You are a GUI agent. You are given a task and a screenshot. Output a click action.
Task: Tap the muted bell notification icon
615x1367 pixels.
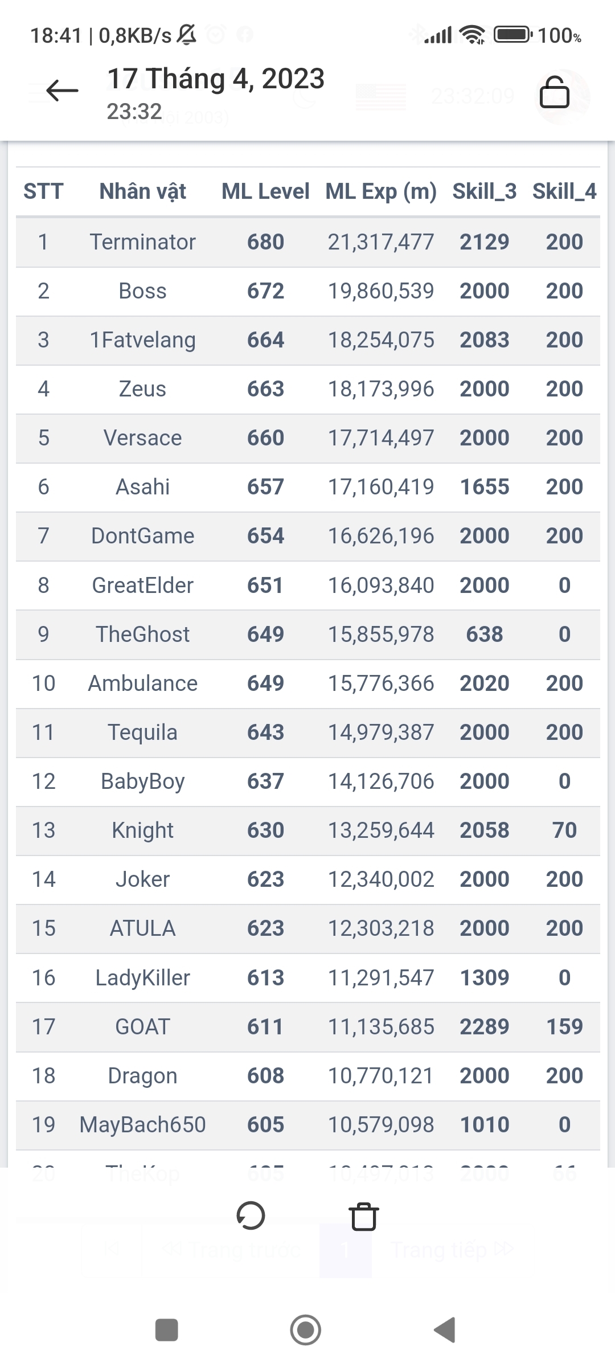click(x=186, y=35)
